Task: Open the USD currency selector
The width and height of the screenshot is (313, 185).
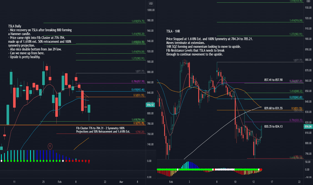Action: [x=151, y=4]
